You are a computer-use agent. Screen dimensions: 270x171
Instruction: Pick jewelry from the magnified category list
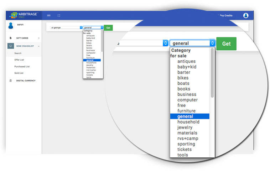(185, 127)
